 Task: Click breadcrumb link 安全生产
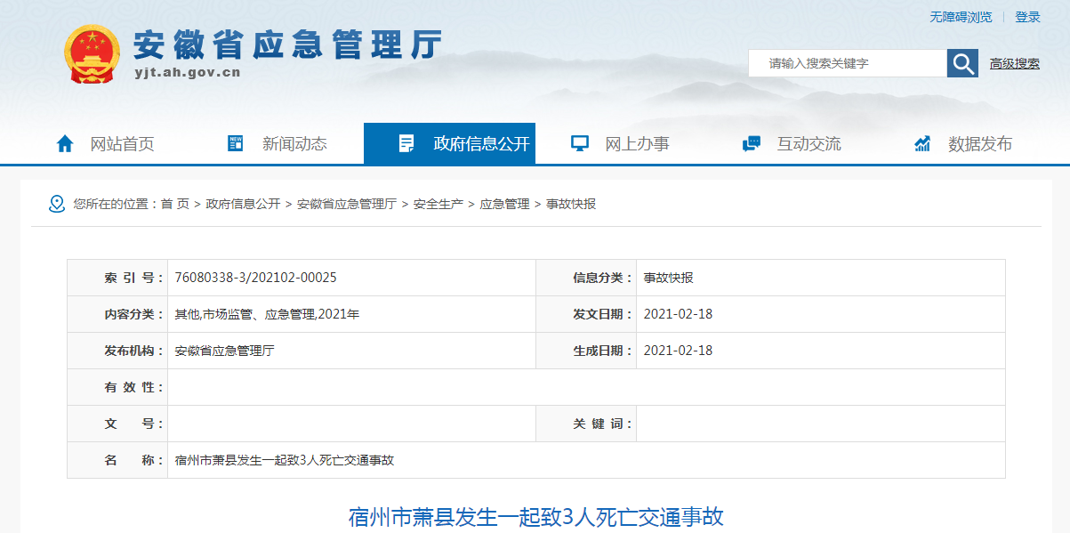[x=438, y=204]
